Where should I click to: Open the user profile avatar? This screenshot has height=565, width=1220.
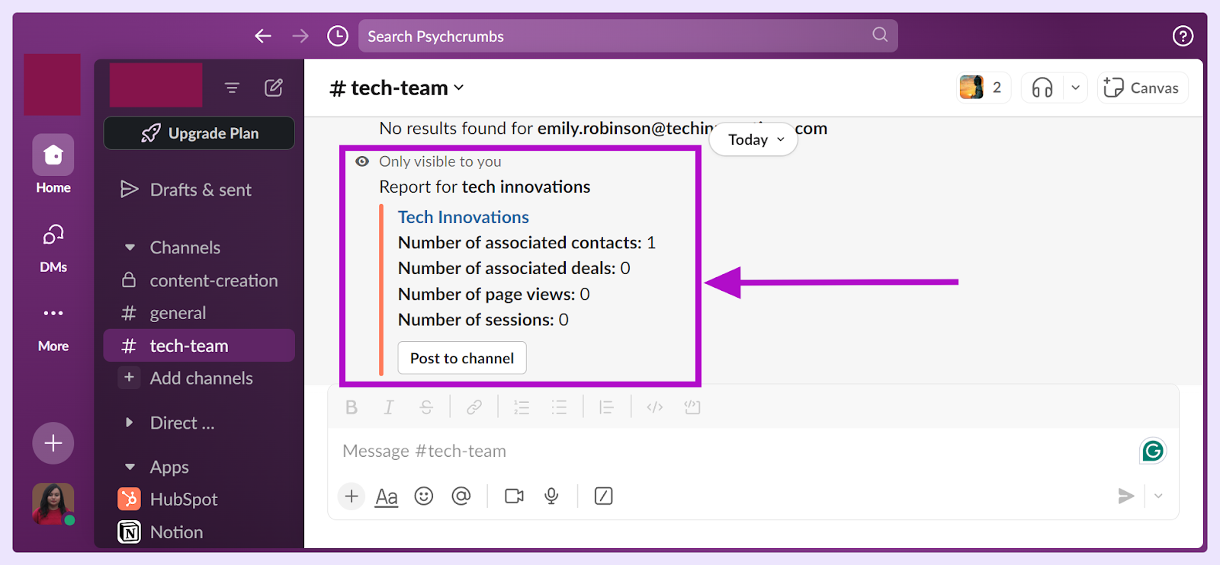[53, 503]
